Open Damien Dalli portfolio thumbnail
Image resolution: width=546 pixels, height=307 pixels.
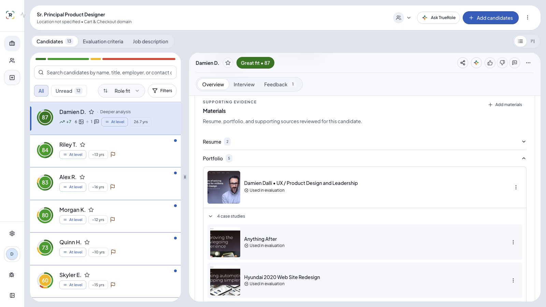point(224,187)
